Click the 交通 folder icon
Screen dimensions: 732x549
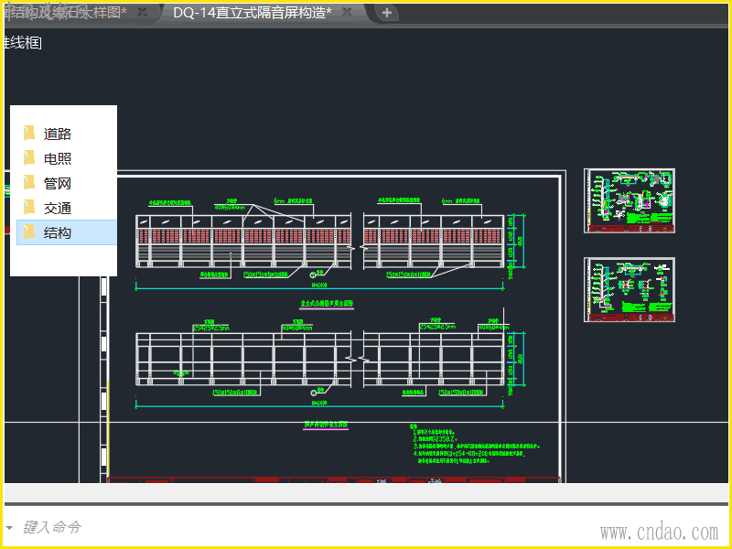(29, 208)
